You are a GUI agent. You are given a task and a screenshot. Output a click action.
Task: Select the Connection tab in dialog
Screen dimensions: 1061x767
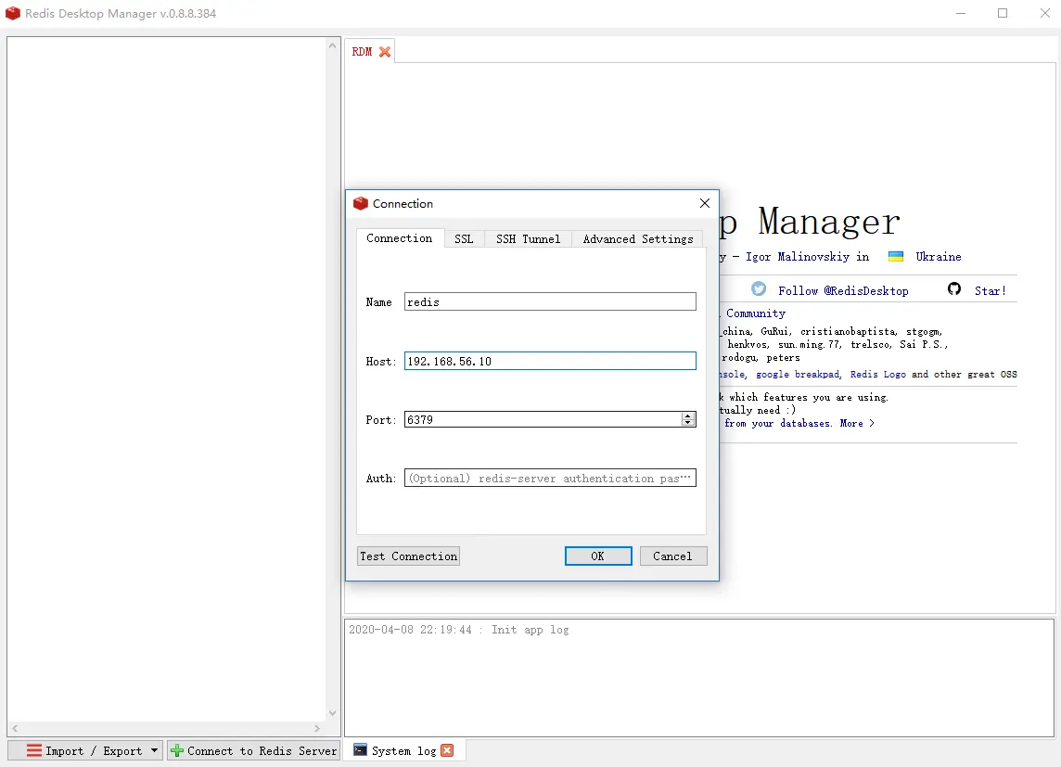coord(399,238)
